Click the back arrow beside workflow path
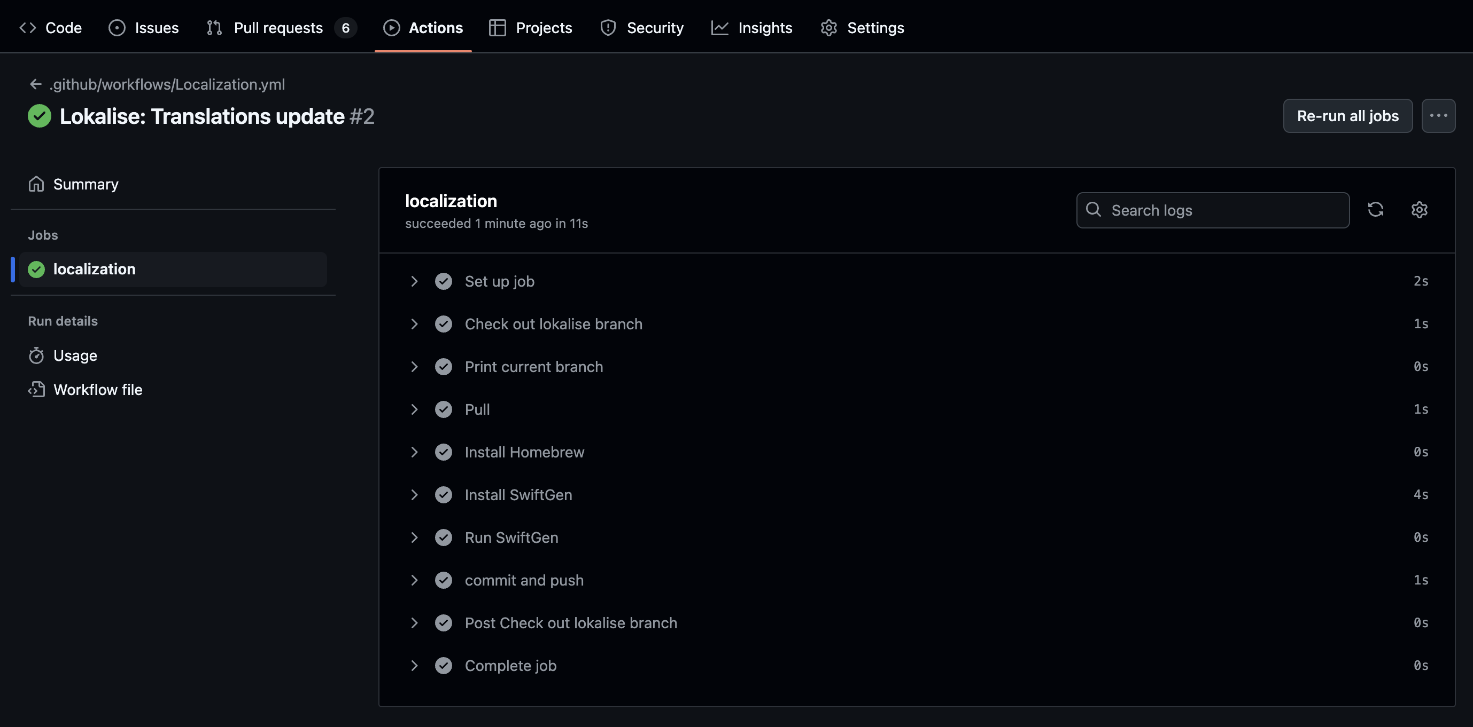This screenshot has height=727, width=1473. coord(35,84)
